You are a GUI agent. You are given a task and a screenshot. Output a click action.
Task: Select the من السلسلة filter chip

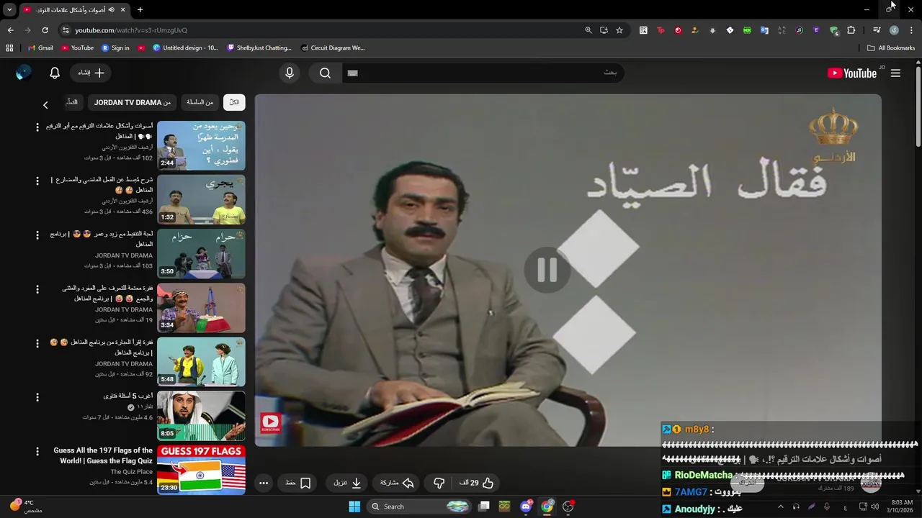point(200,102)
